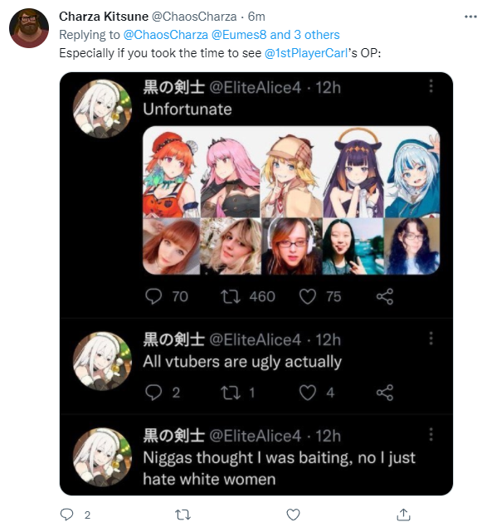The height and width of the screenshot is (527, 487).
Task: Click the comment bubble showing 70 replies
Action: tap(153, 297)
